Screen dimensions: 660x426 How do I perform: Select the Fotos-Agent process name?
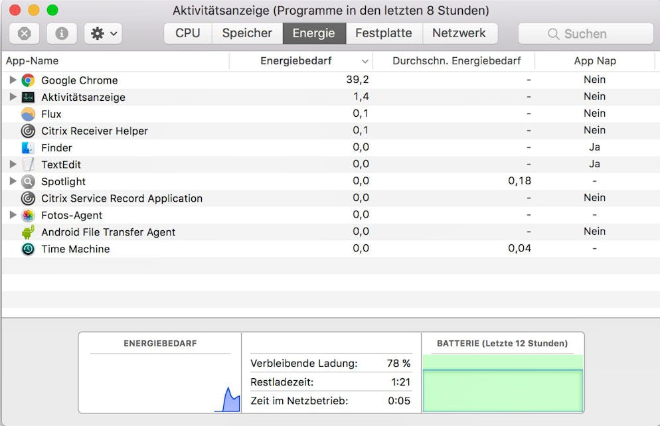[72, 215]
